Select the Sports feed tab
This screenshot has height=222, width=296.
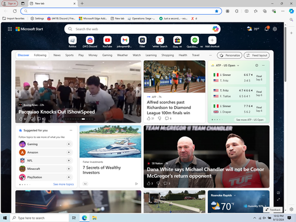69,55
